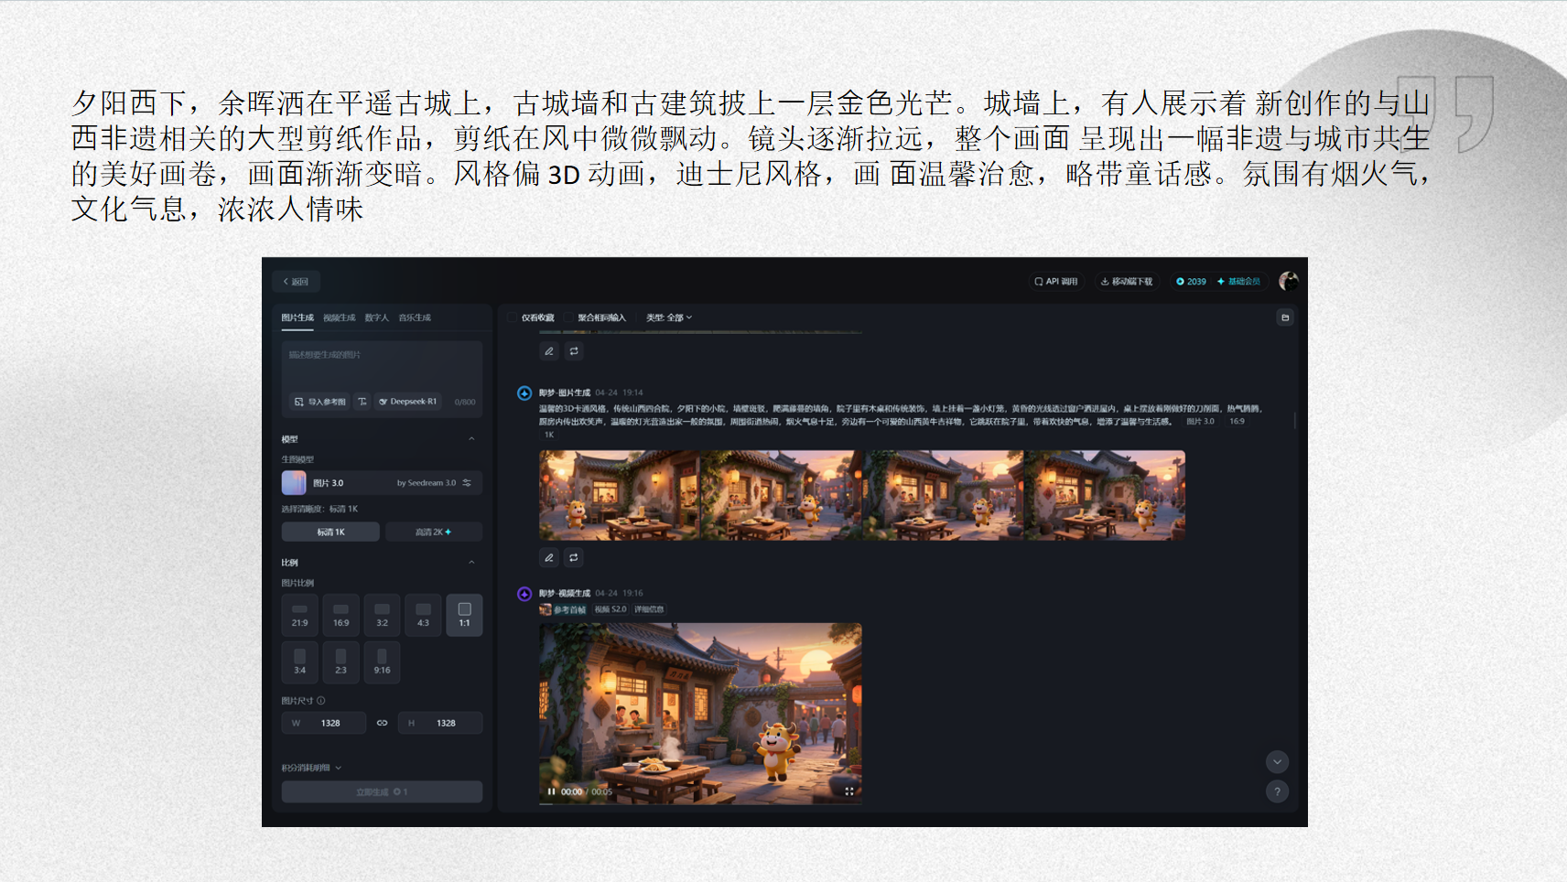Click the 即梦-视频生成 avatar icon
Screen dimensions: 1567x882
coord(524,594)
